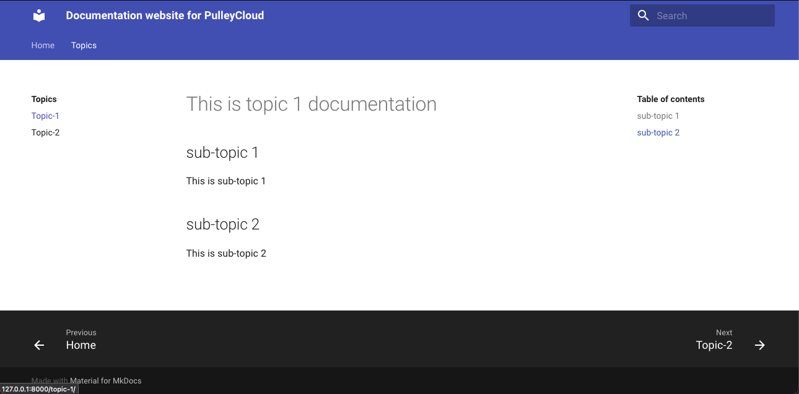Switch to the Home tab
This screenshot has height=394, width=799.
[43, 45]
